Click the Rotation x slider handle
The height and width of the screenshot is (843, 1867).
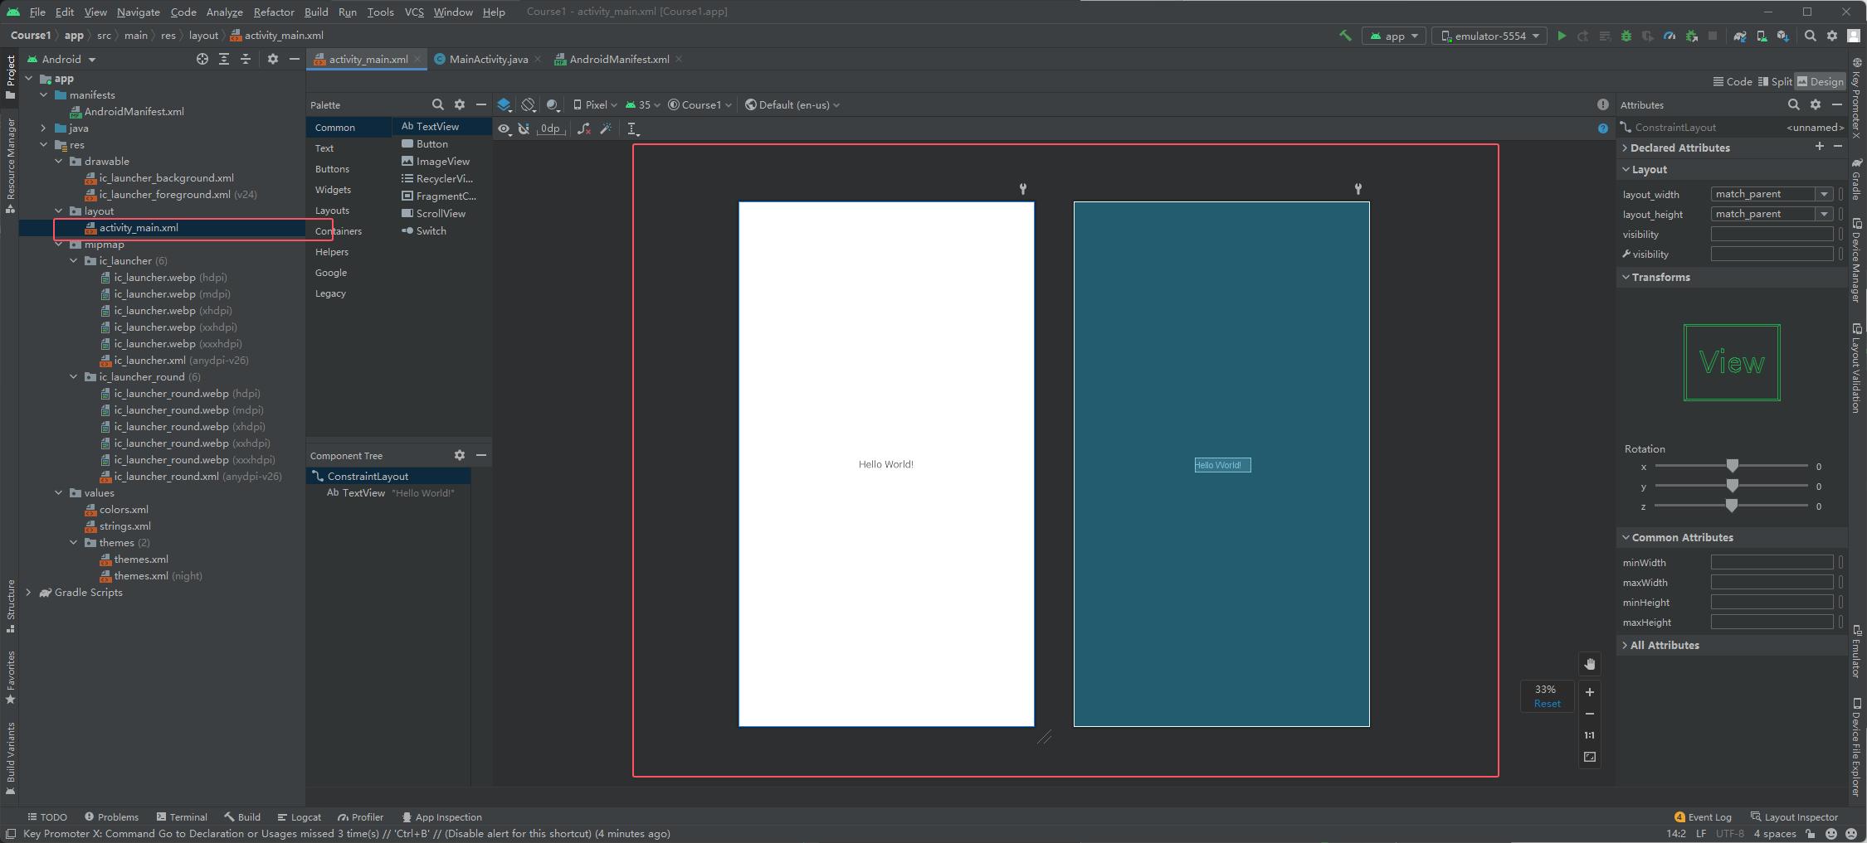1732,466
